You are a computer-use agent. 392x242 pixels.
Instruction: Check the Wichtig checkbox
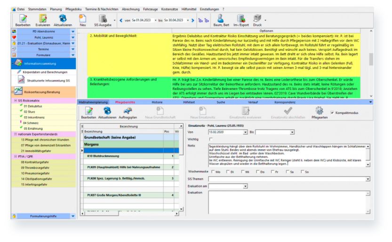pyautogui.click(x=210, y=139)
